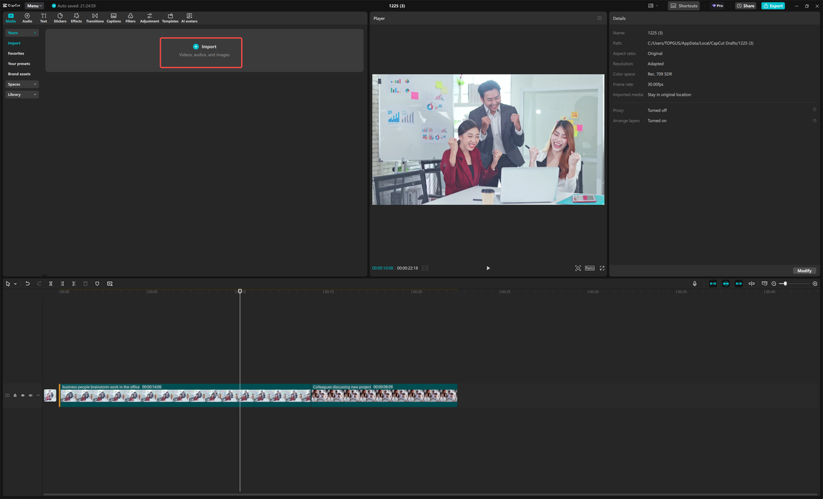This screenshot has height=499, width=823.
Task: Open the Audio tab in the top toolbar
Action: pos(27,17)
